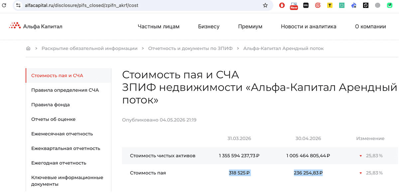Open the О компании menu
The width and height of the screenshot is (399, 193).
click(x=370, y=26)
